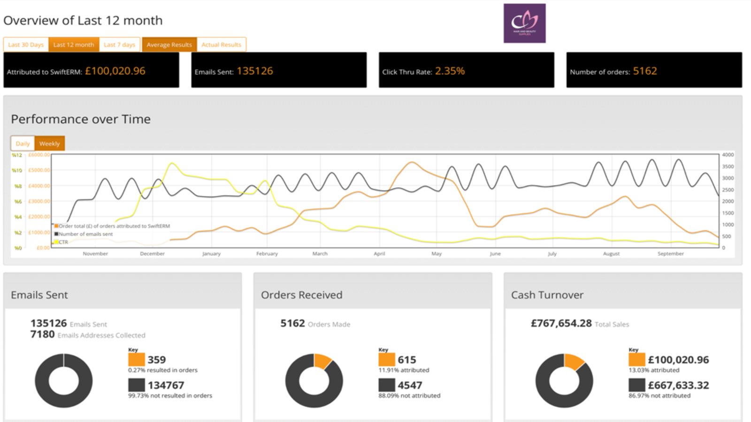The height and width of the screenshot is (422, 751).
Task: Click the 86.97% not attributed text
Action: [659, 396]
